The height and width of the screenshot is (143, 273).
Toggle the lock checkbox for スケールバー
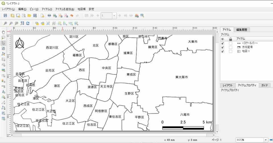[x=231, y=43]
